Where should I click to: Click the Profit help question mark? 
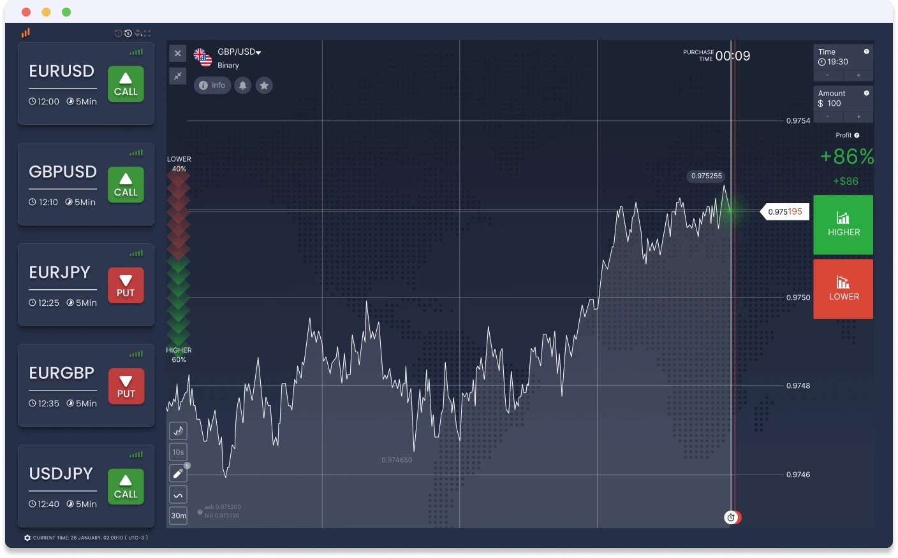click(x=857, y=135)
